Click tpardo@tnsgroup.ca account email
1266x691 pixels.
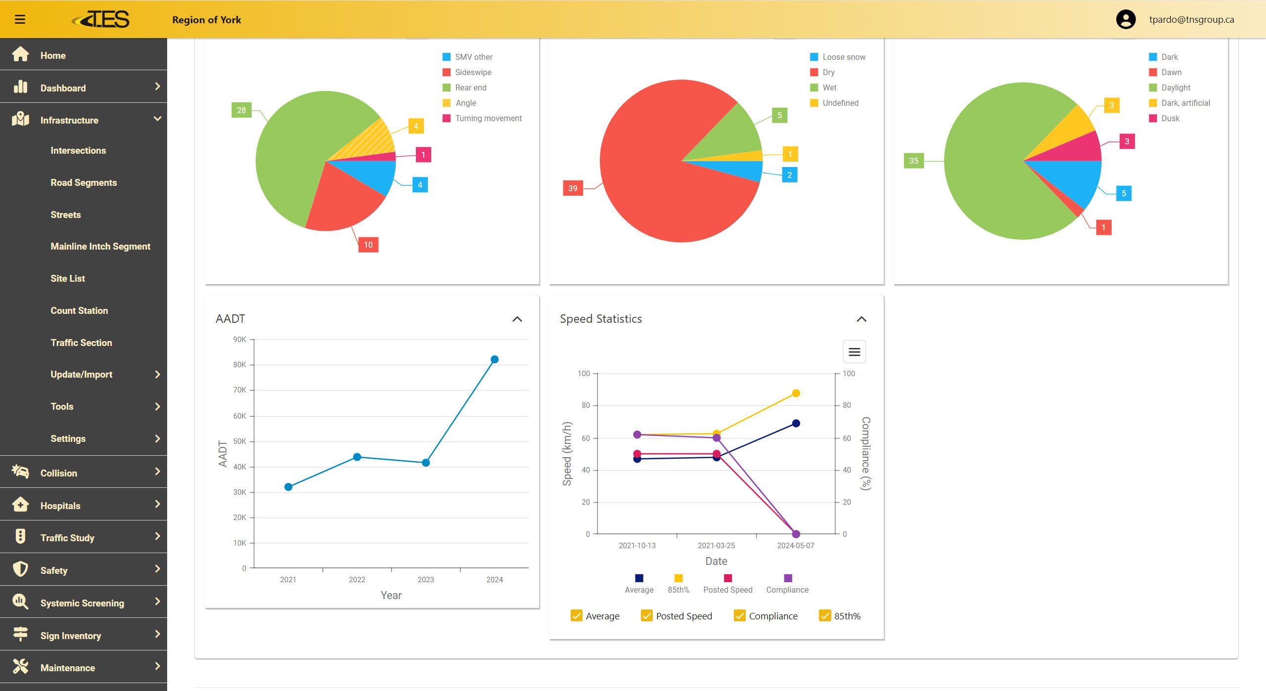1191,20
